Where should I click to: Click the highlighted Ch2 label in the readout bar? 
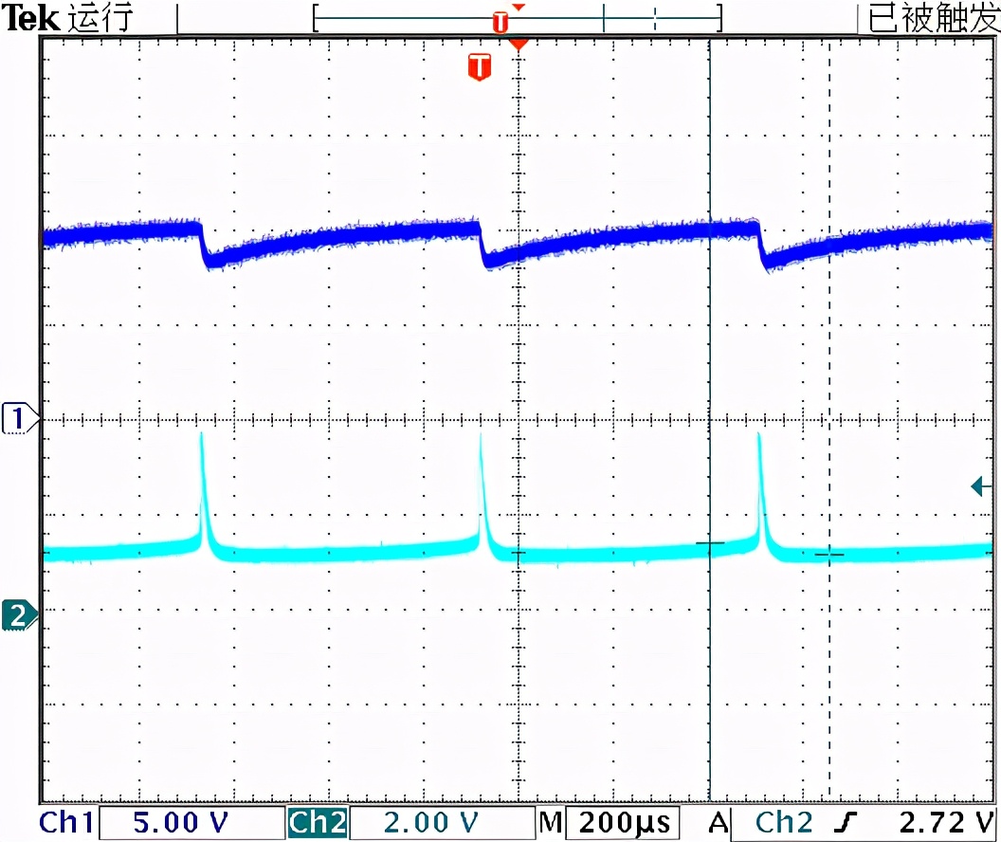(x=318, y=822)
